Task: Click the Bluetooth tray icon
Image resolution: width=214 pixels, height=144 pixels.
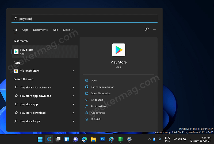Action: [x=154, y=139]
